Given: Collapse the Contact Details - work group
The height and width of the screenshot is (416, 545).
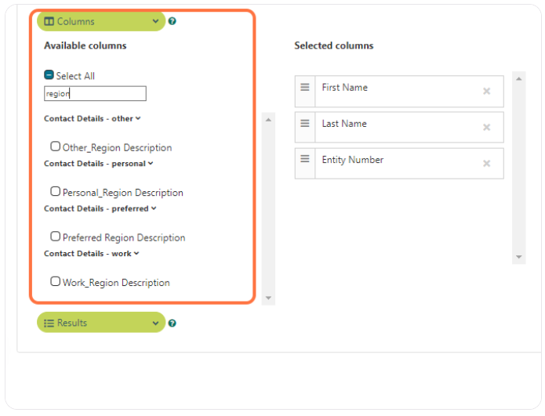Looking at the screenshot, I should coord(92,254).
